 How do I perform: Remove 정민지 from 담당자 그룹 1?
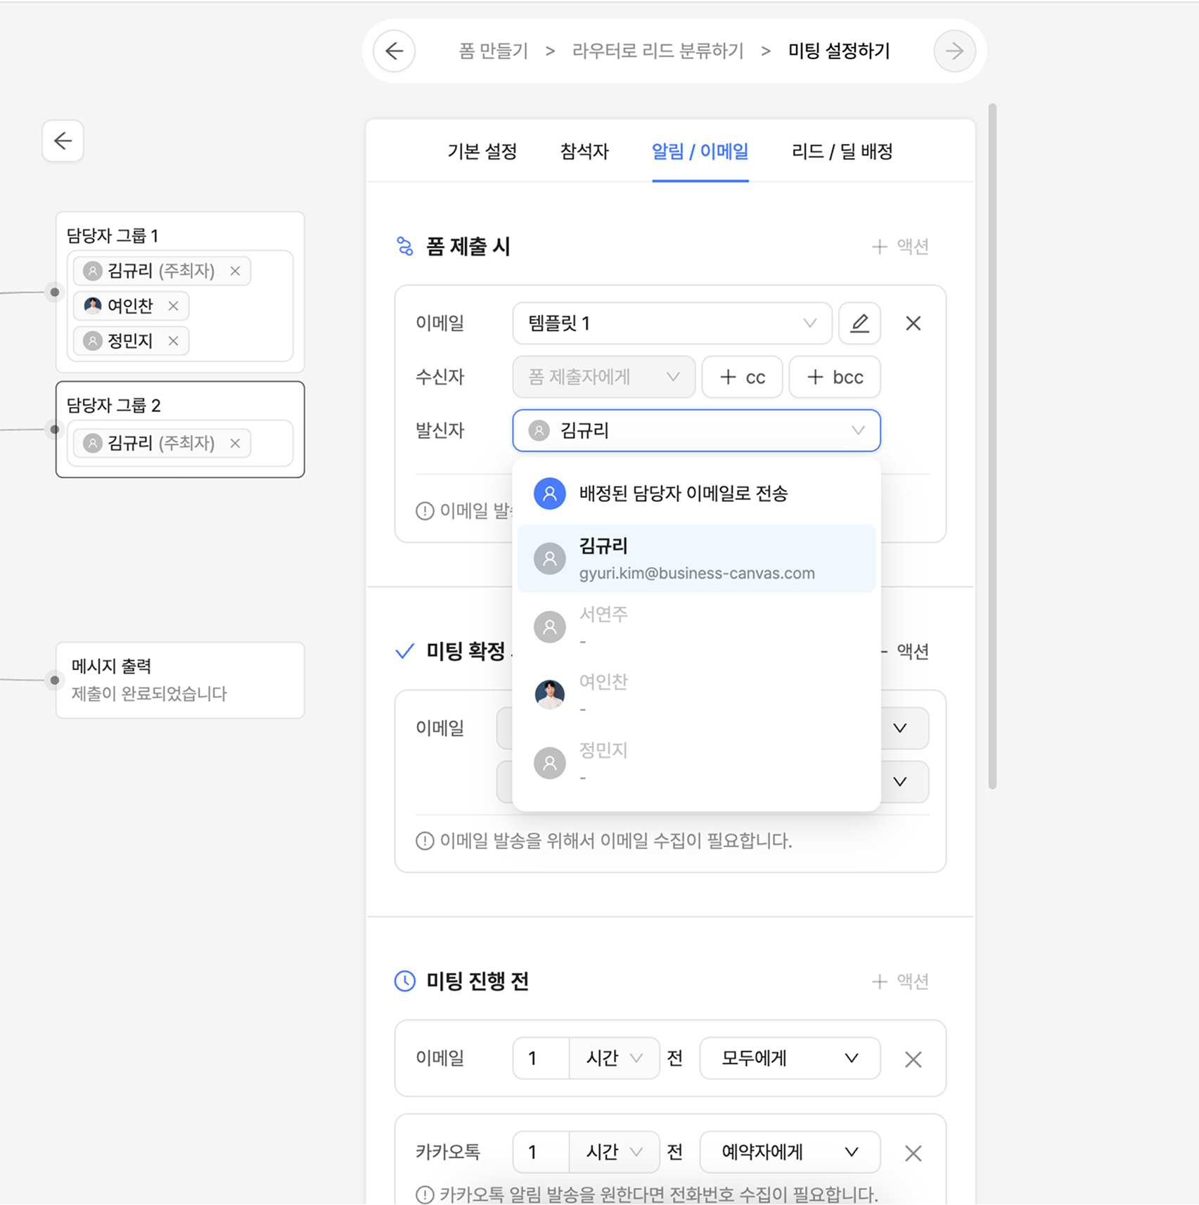pos(174,341)
